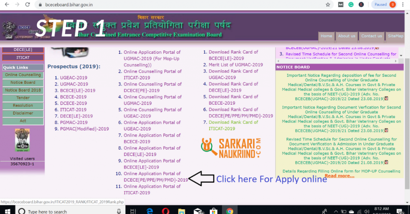410x214 pixels.
Task: Open the Windows Start menu
Action: (7, 211)
